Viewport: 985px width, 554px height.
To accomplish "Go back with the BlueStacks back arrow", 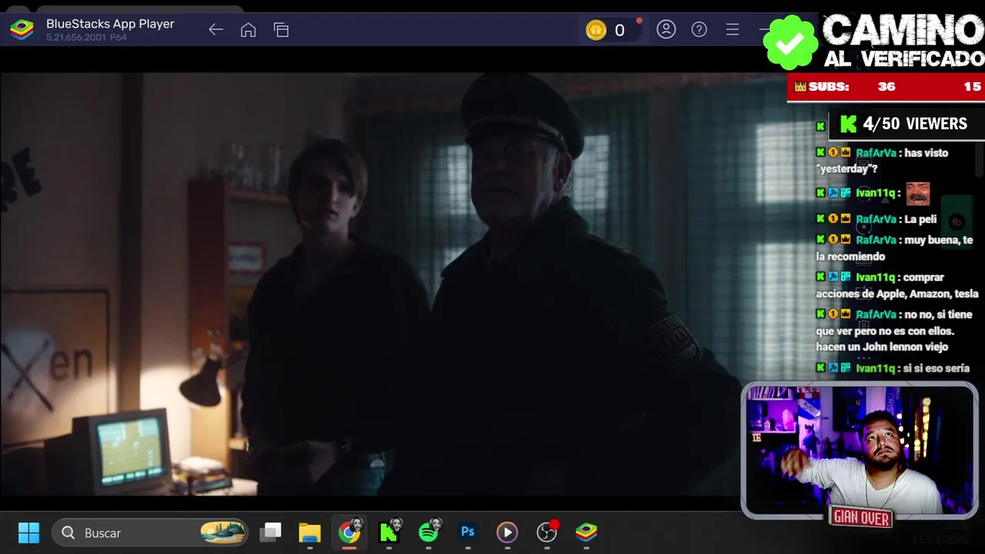I will point(215,30).
